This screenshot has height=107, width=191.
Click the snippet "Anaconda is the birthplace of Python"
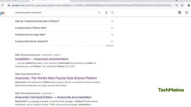pyautogui.click(x=58, y=84)
